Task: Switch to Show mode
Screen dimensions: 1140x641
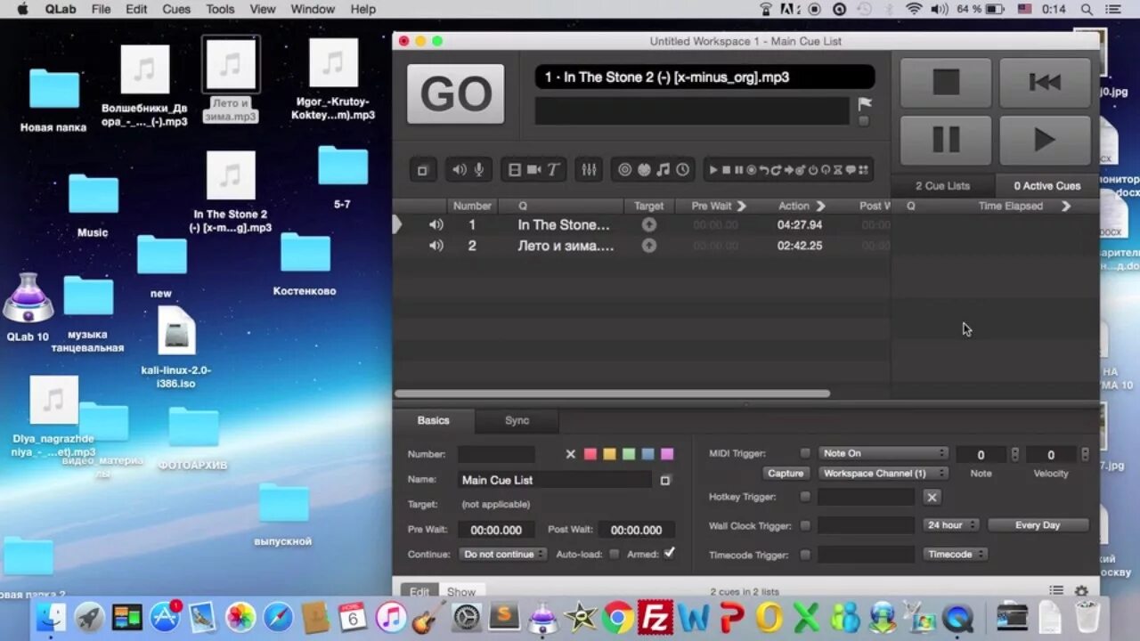Action: 461,592
